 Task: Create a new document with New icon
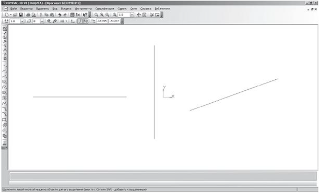[x=7, y=15]
